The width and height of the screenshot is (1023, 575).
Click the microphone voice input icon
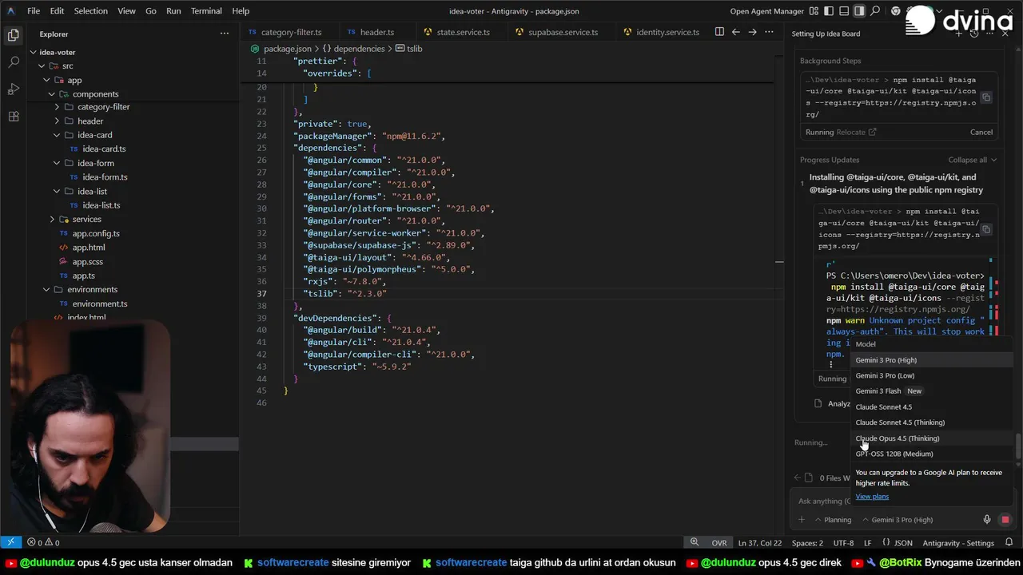987,520
